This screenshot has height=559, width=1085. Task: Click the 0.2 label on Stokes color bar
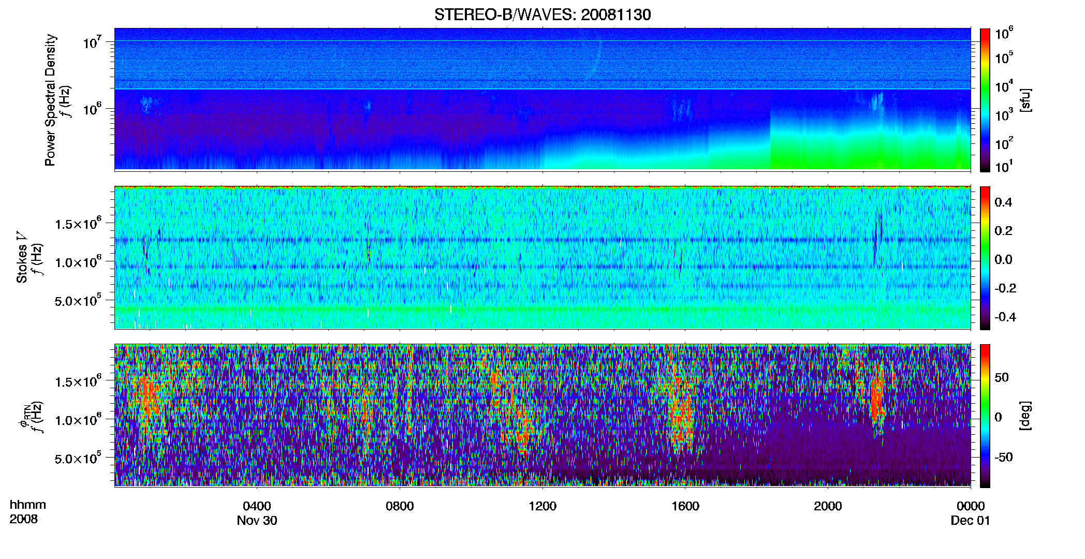[x=1003, y=231]
